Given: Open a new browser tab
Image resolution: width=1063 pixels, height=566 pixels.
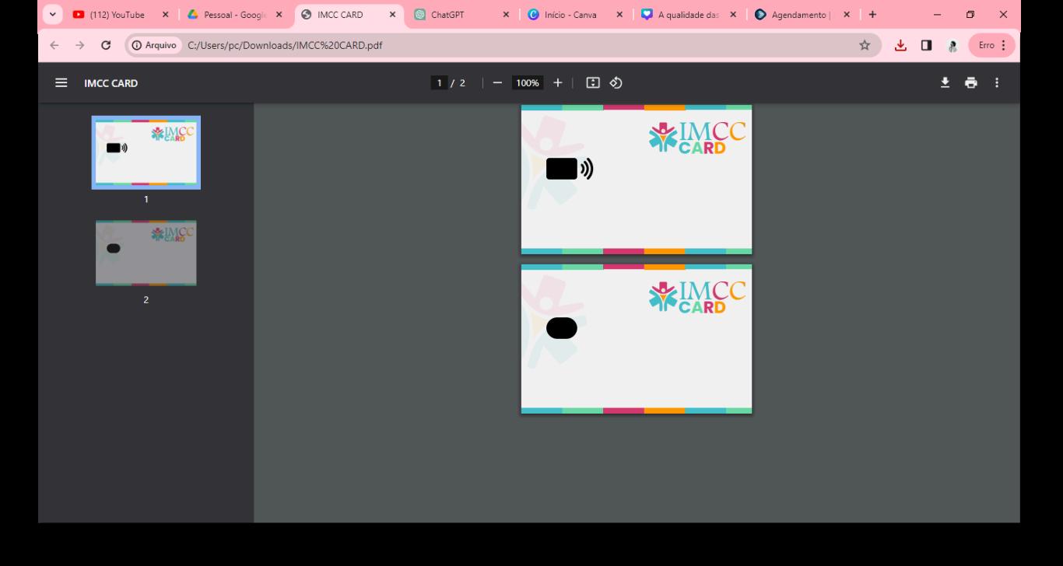Looking at the screenshot, I should point(872,15).
